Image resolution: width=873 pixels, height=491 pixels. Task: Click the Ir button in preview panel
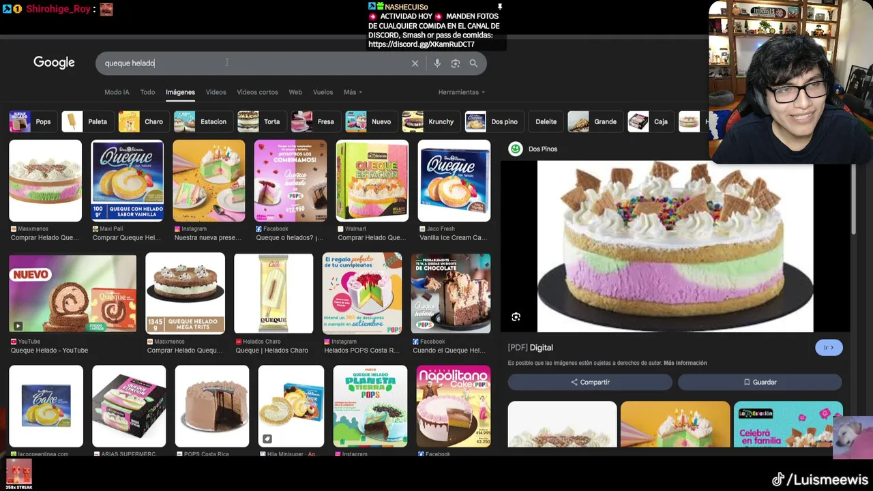(829, 348)
